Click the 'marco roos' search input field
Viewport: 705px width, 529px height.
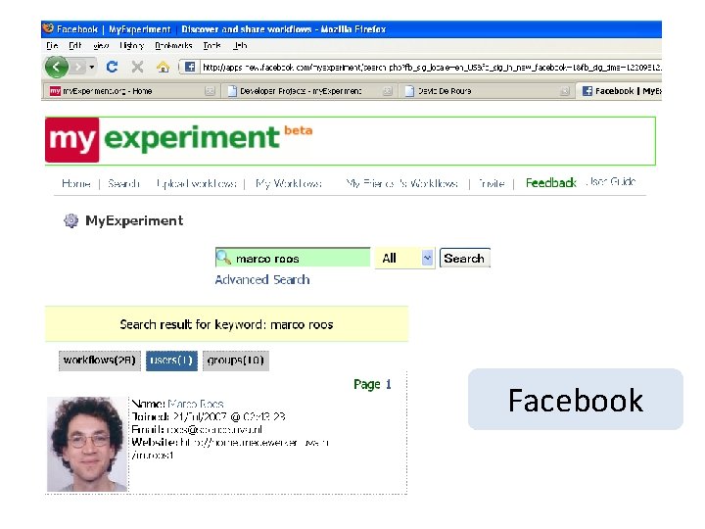click(293, 258)
